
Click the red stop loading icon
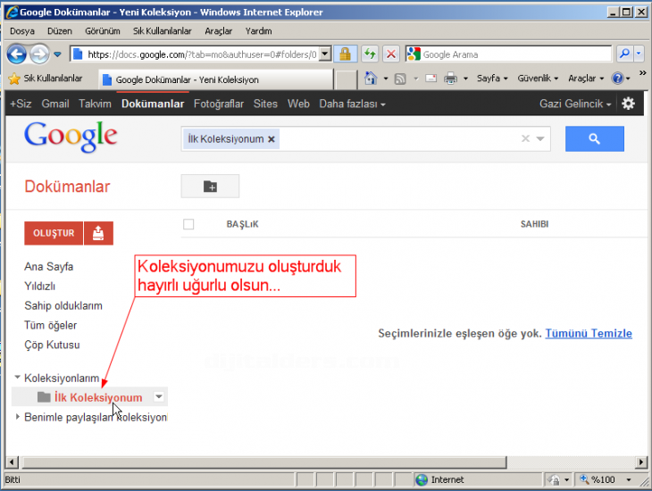(390, 54)
